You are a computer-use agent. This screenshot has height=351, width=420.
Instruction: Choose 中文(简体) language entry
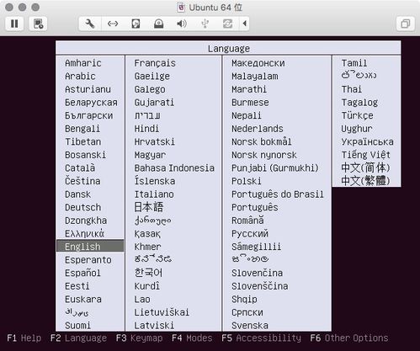(x=365, y=168)
